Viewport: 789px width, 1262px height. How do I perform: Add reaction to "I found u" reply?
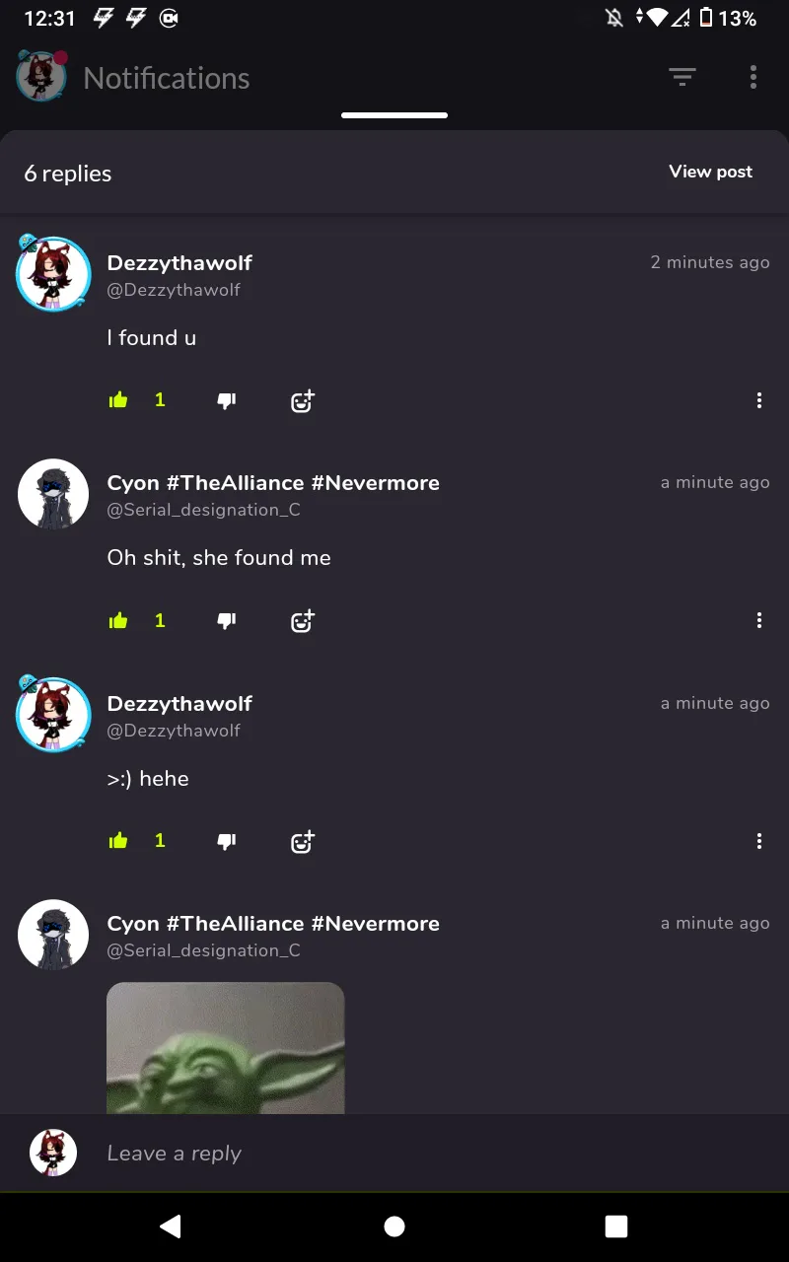(302, 400)
